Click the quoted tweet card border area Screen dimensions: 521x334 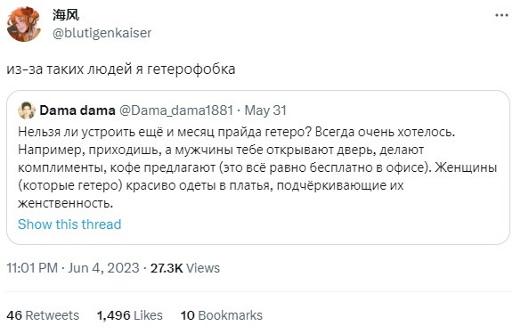[x=258, y=167]
